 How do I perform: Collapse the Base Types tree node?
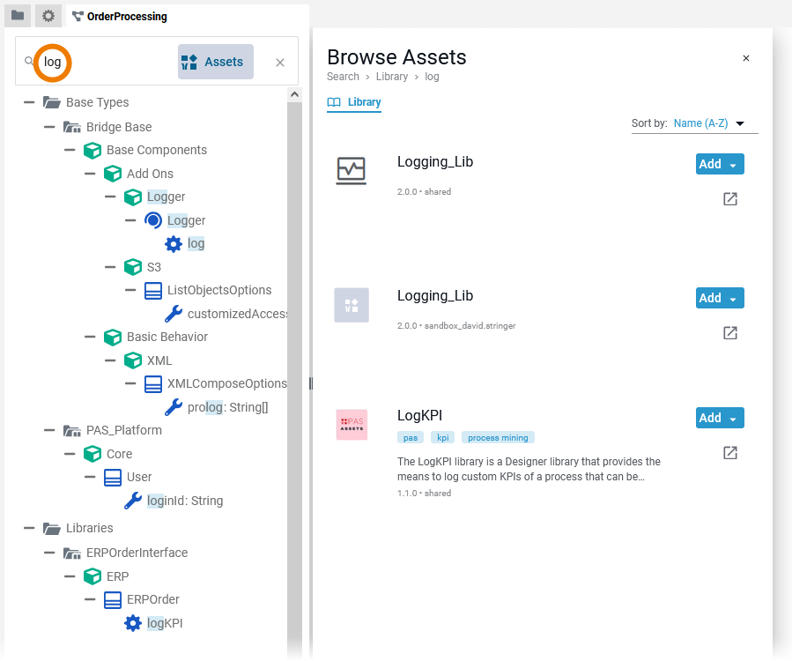30,103
